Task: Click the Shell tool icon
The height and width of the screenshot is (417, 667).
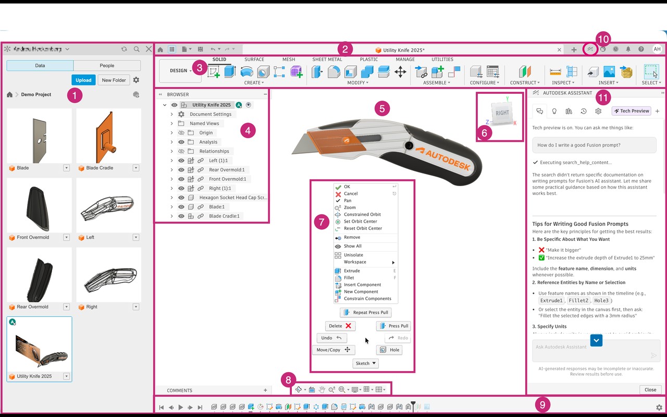Action: pos(351,72)
